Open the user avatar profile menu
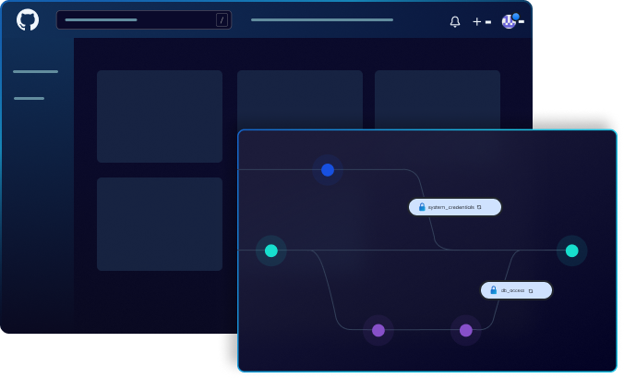Viewport: 624px width, 379px height. (509, 20)
